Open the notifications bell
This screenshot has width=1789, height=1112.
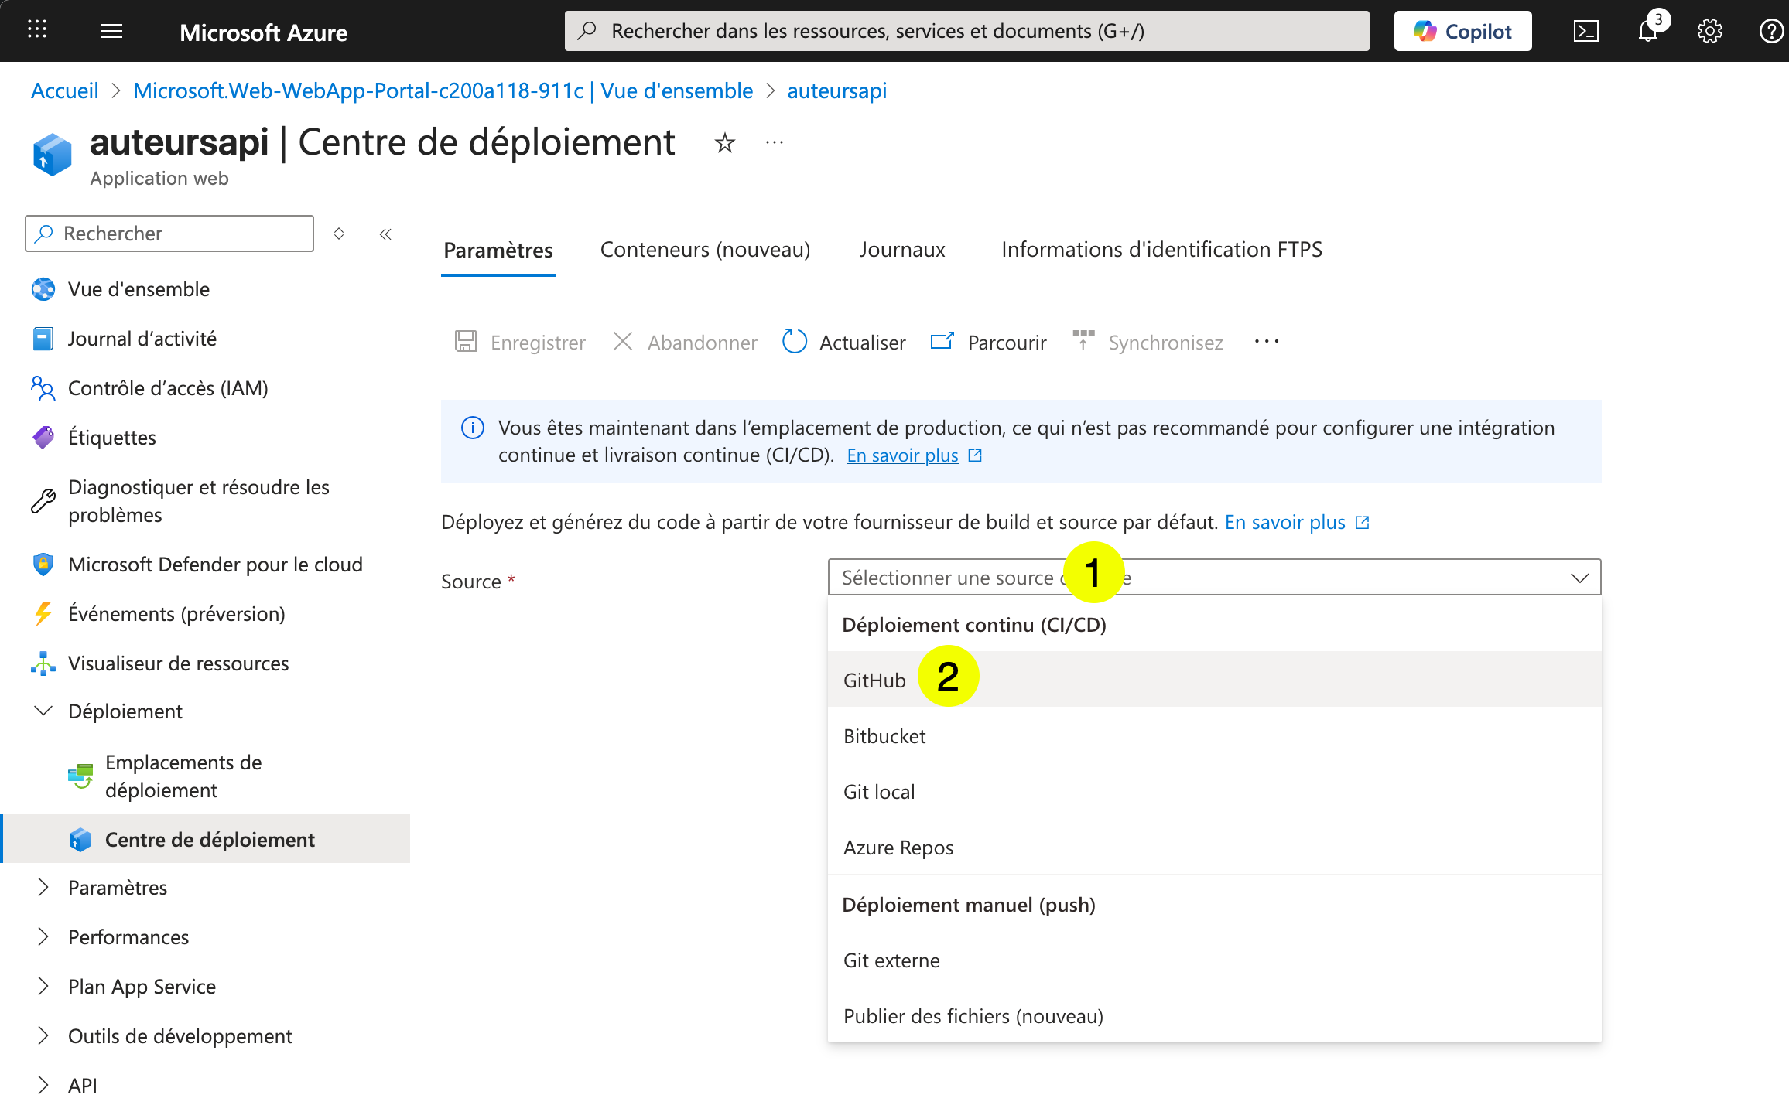(1647, 31)
